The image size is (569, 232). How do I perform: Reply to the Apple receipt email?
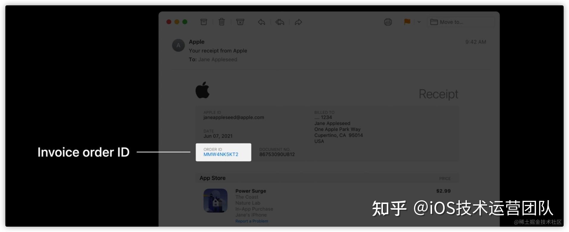pos(261,22)
